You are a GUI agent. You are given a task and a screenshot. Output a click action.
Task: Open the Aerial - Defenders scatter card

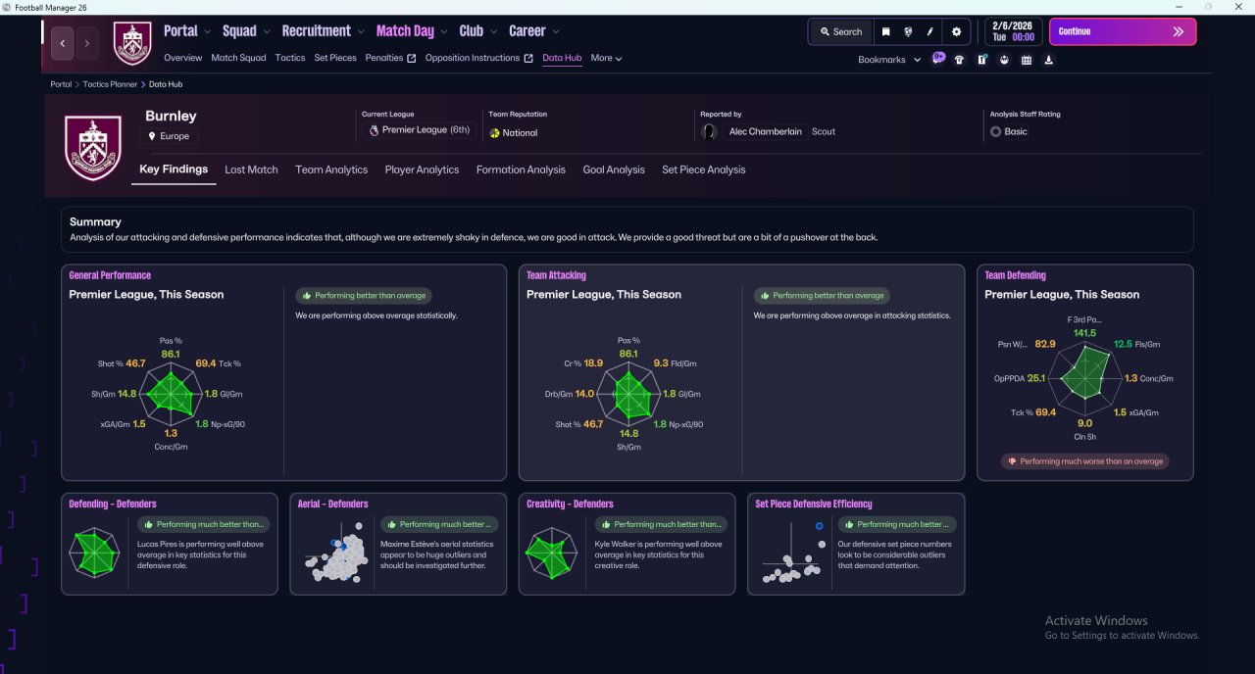tap(398, 544)
